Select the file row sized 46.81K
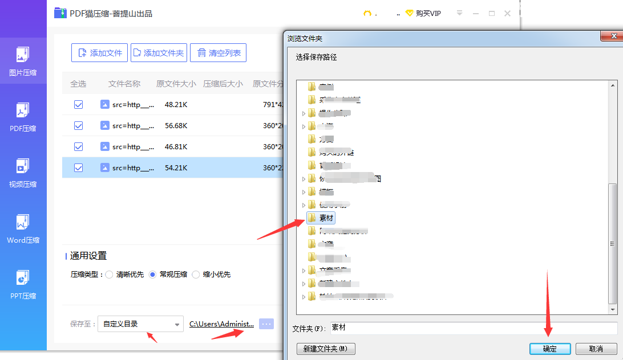The height and width of the screenshot is (360, 623). [173, 146]
